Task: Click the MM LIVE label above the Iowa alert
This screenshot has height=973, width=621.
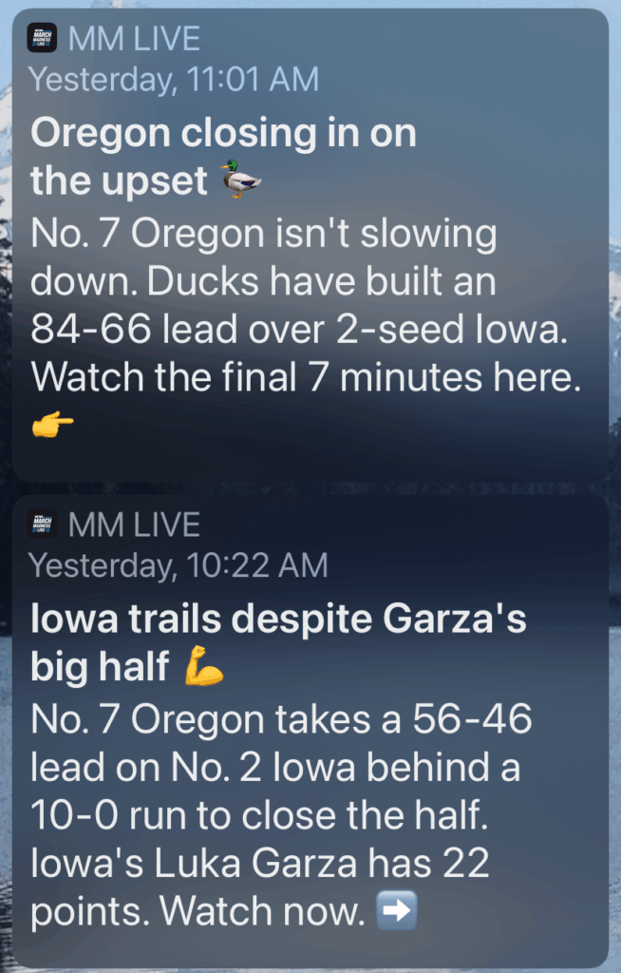Action: [x=135, y=524]
